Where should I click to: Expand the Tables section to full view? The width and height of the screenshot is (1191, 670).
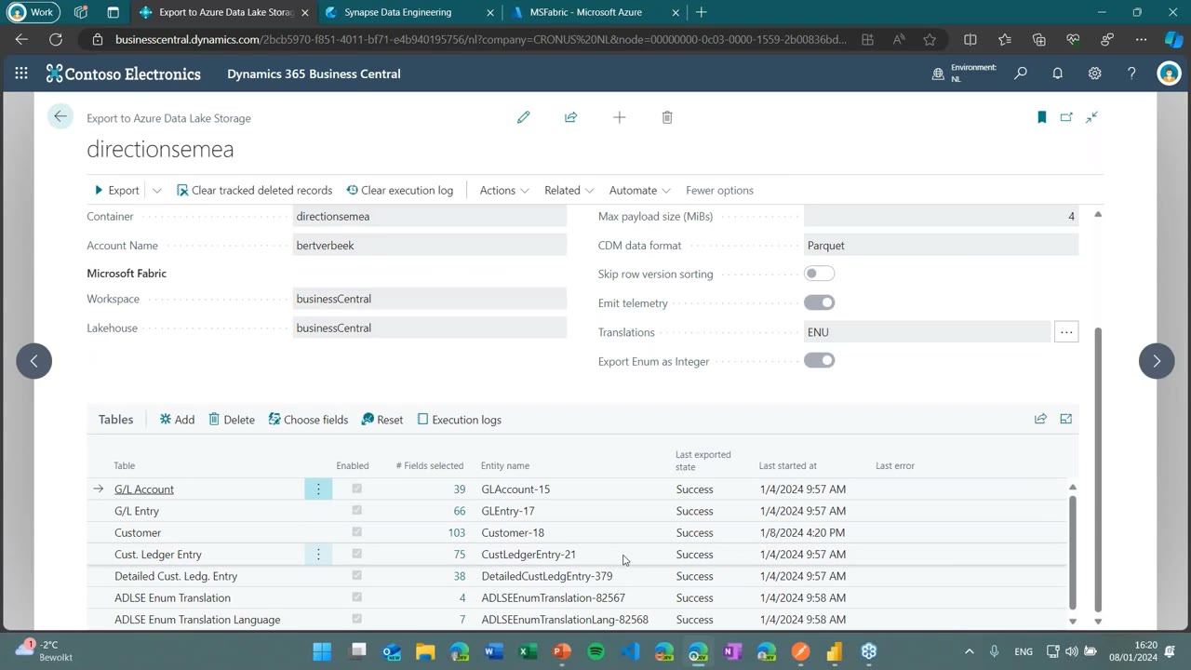1066,420
